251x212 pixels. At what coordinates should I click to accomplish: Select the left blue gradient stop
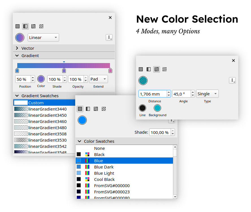(x=17, y=70)
